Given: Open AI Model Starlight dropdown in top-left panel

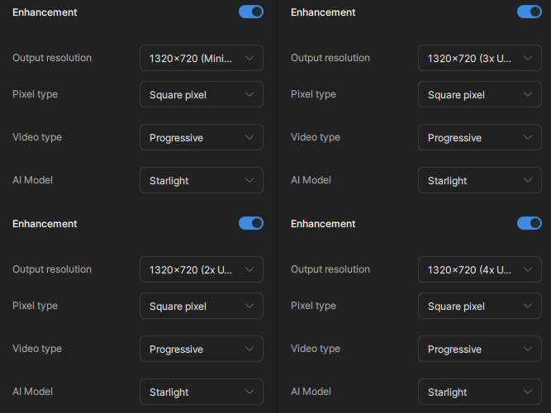Looking at the screenshot, I should click(x=202, y=180).
